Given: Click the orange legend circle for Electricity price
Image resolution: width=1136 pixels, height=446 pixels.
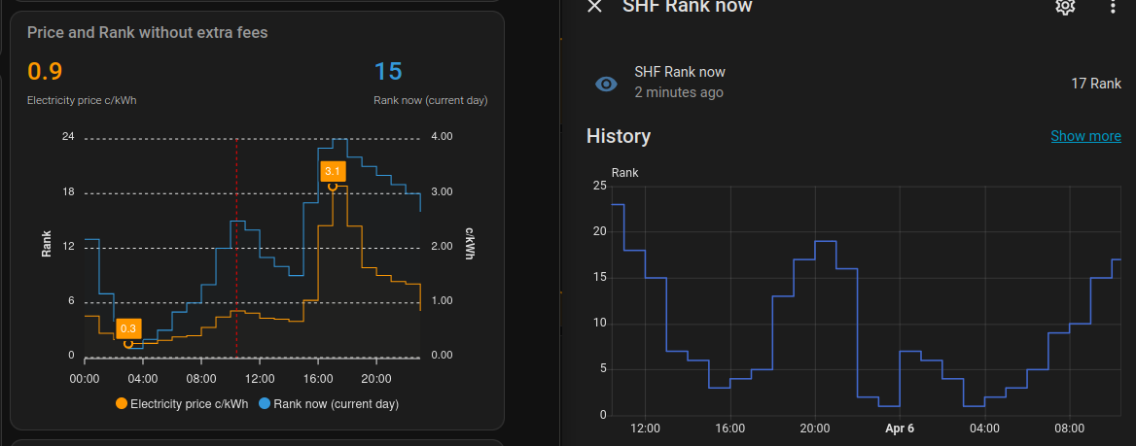Looking at the screenshot, I should 122,404.
